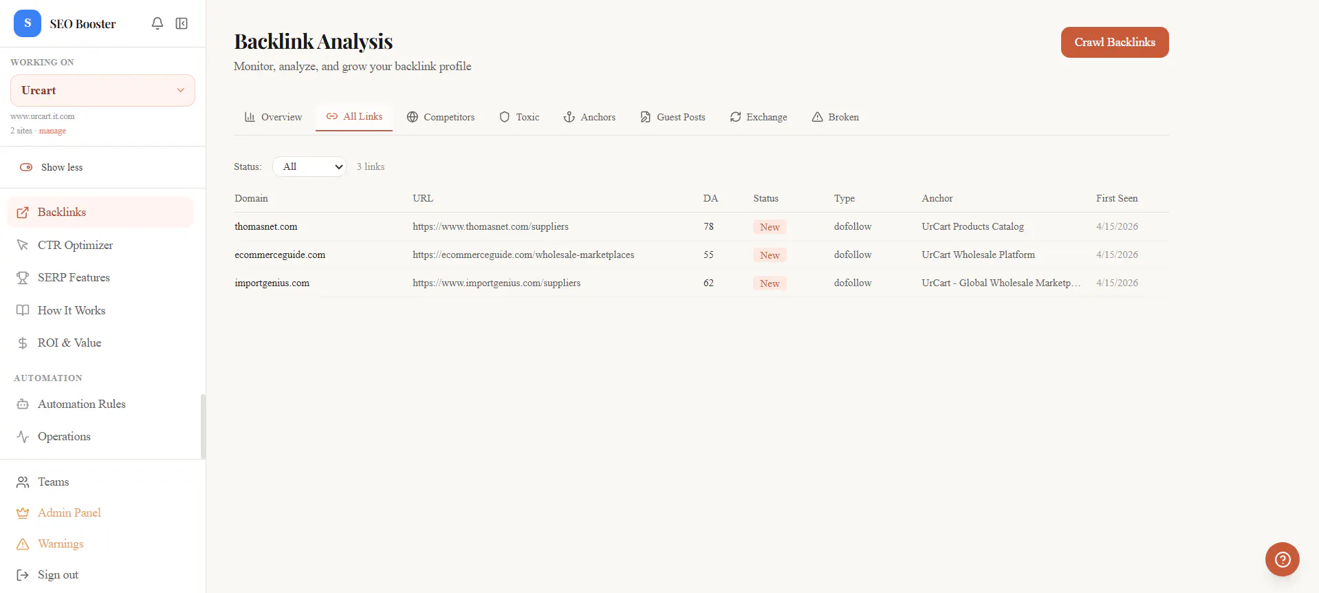Click the Competitors globe icon
Viewport: 1319px width, 593px height.
click(413, 117)
